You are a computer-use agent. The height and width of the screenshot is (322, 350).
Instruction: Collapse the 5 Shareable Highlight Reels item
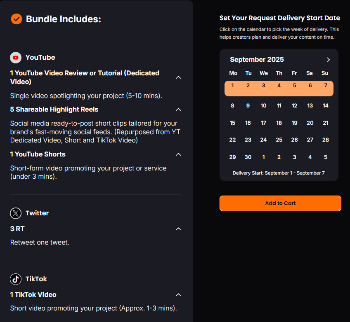pyautogui.click(x=178, y=110)
